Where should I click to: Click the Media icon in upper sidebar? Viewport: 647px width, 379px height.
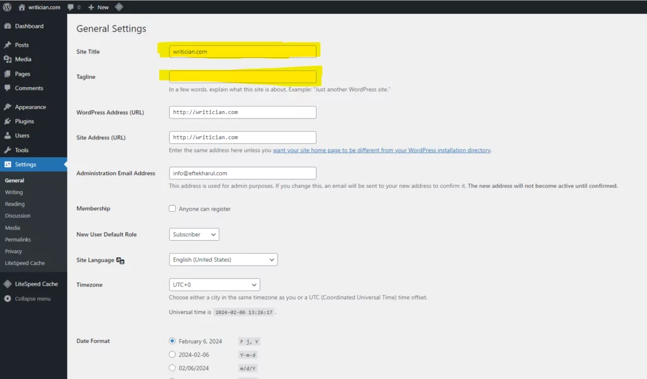tap(8, 59)
